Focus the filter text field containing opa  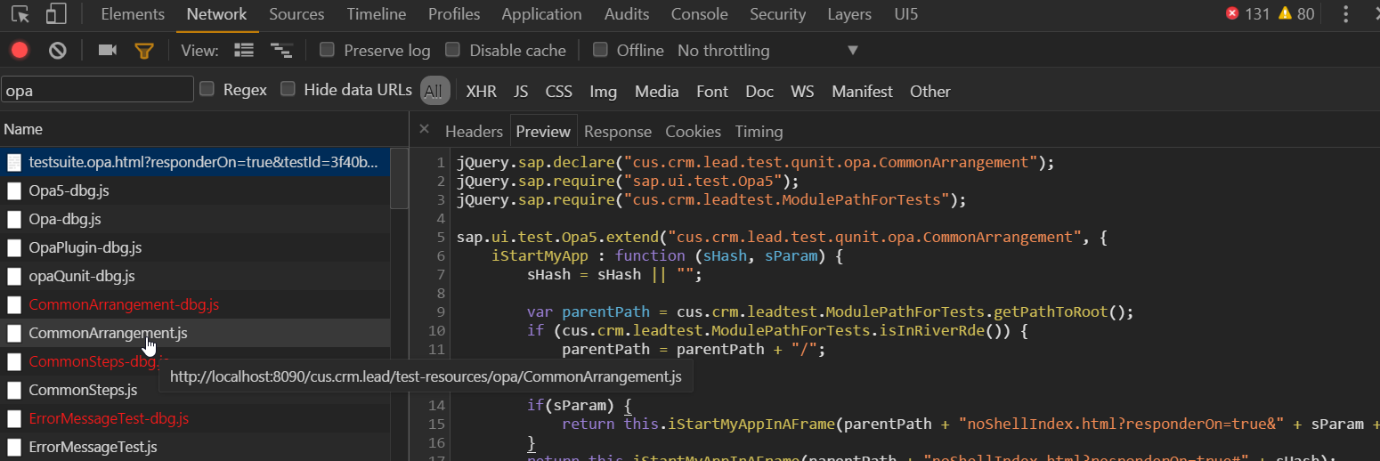click(x=97, y=90)
